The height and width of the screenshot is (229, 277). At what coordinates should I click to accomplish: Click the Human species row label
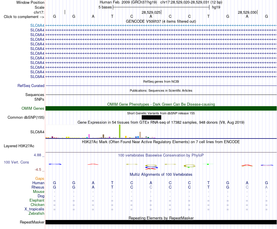click(x=38, y=183)
